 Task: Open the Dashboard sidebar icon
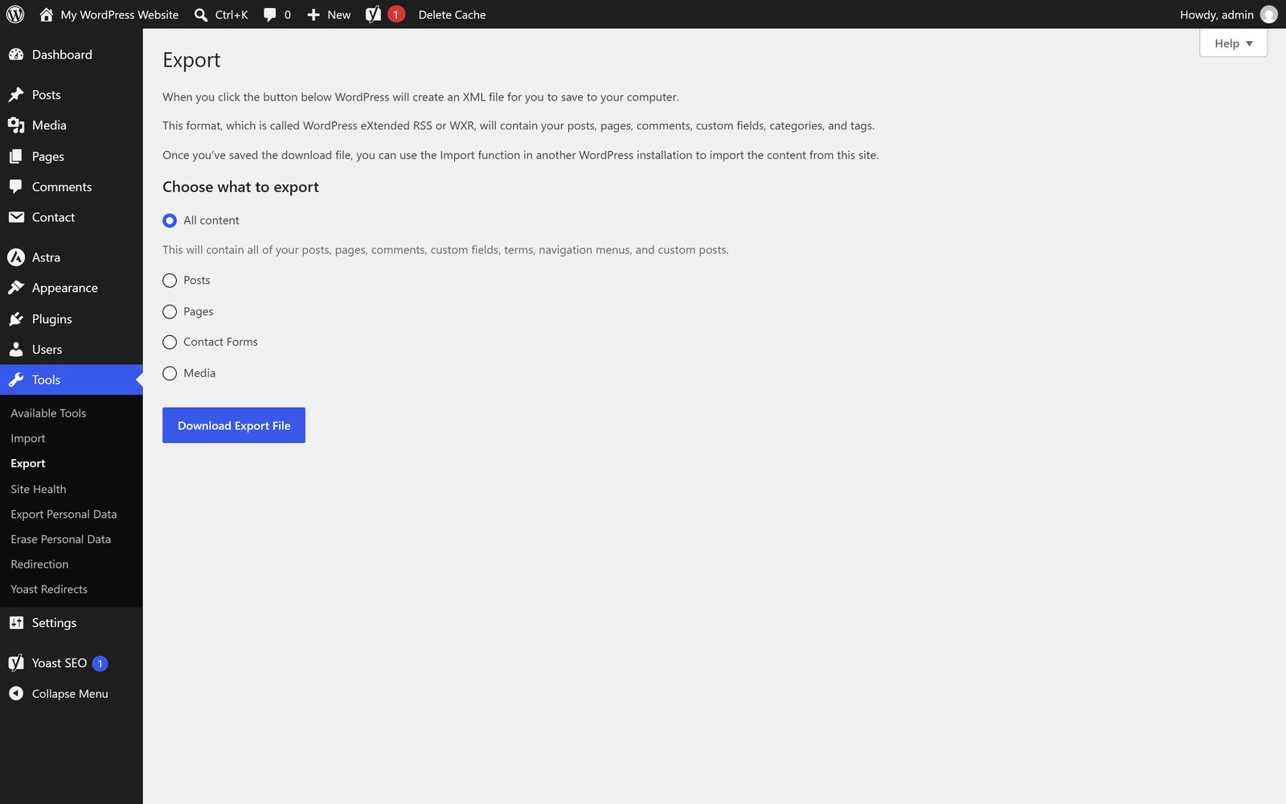pyautogui.click(x=16, y=55)
